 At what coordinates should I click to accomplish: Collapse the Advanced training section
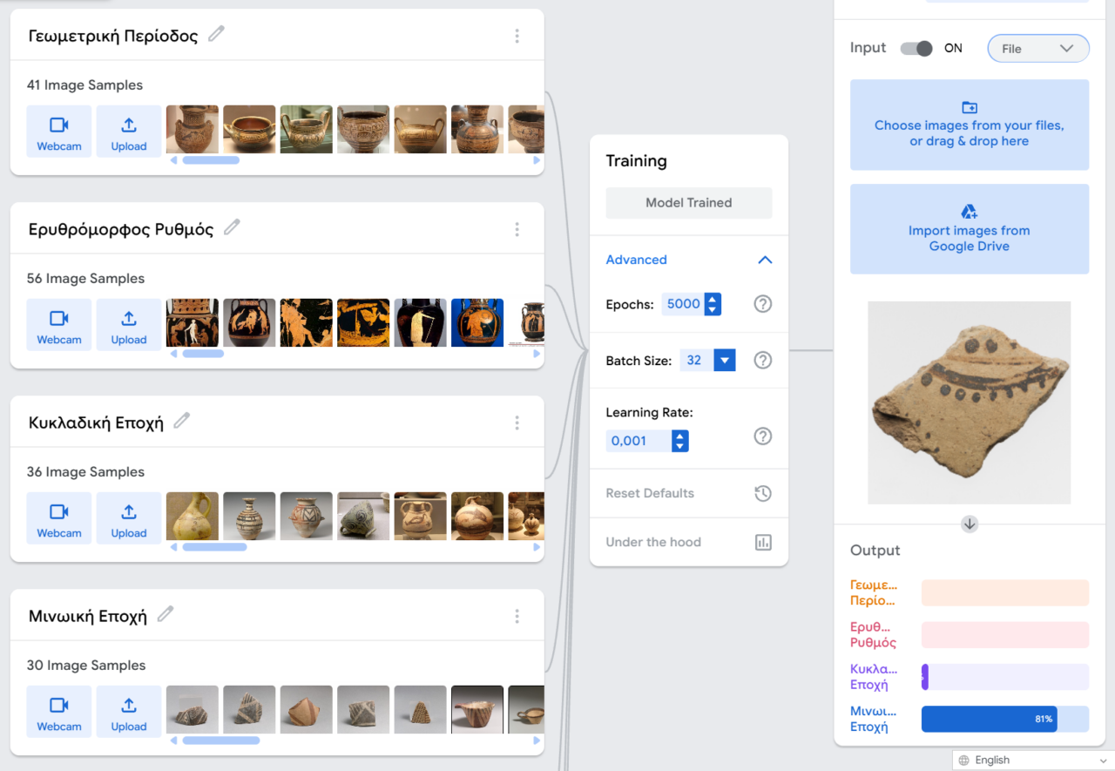[764, 260]
